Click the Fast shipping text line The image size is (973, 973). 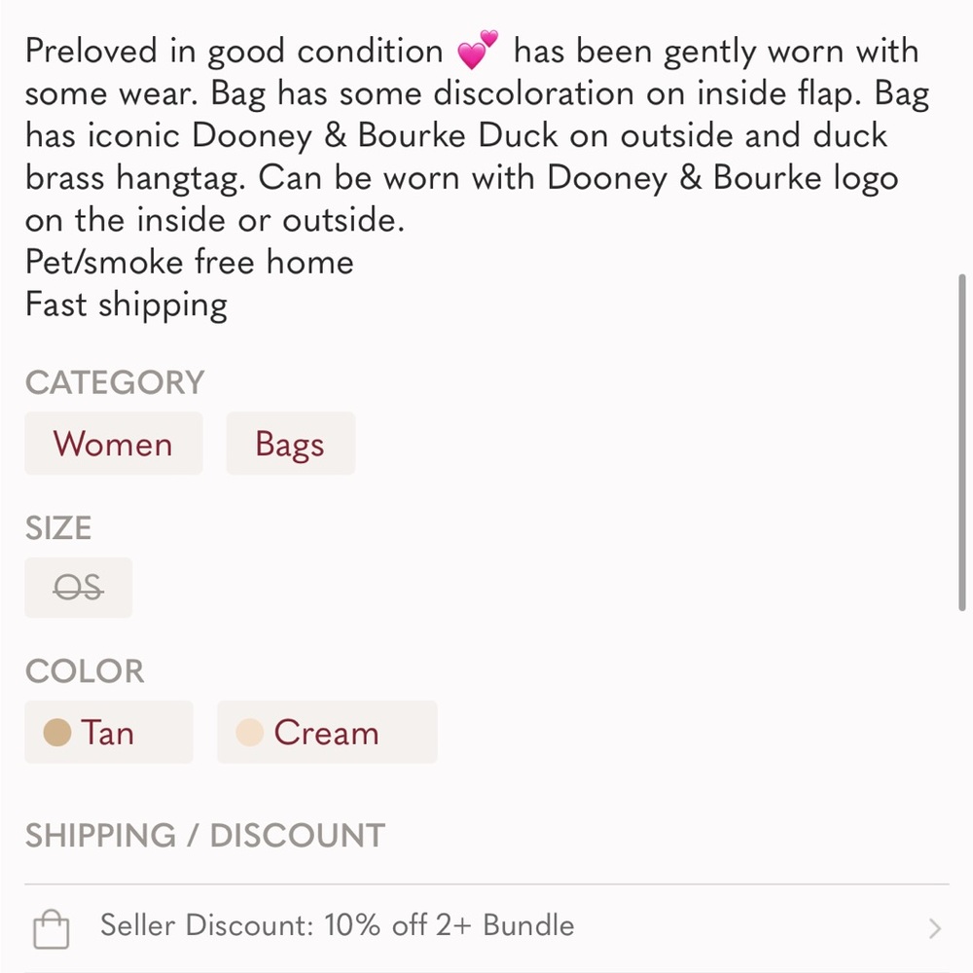pos(126,304)
